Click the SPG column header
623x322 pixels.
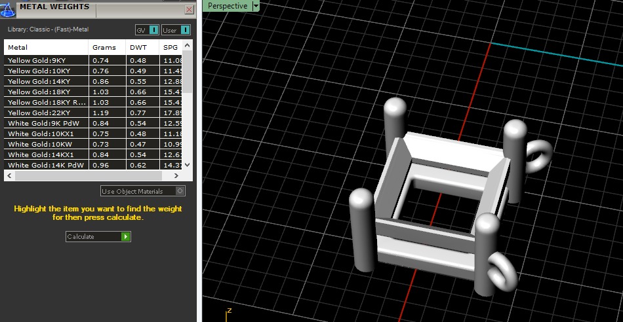tap(171, 47)
